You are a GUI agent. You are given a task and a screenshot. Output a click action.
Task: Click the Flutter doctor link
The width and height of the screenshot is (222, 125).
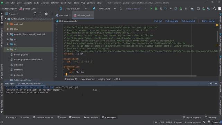point(208,21)
